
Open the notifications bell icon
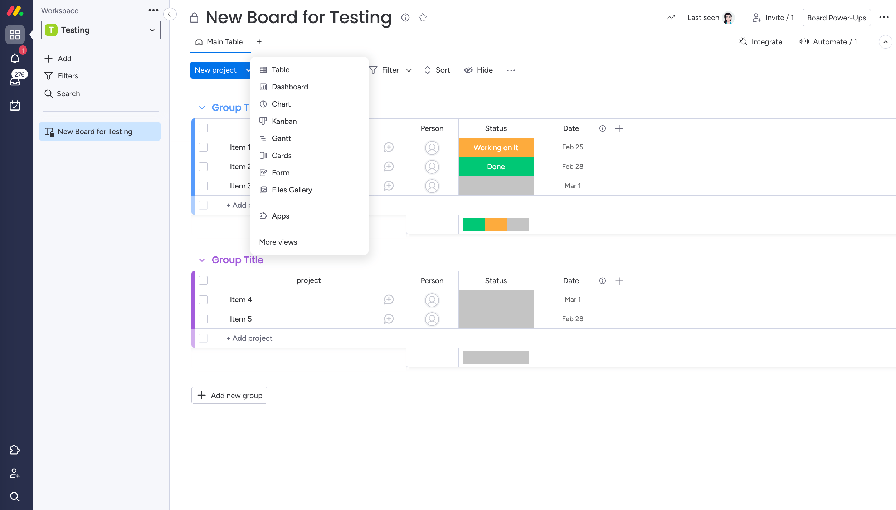tap(15, 58)
